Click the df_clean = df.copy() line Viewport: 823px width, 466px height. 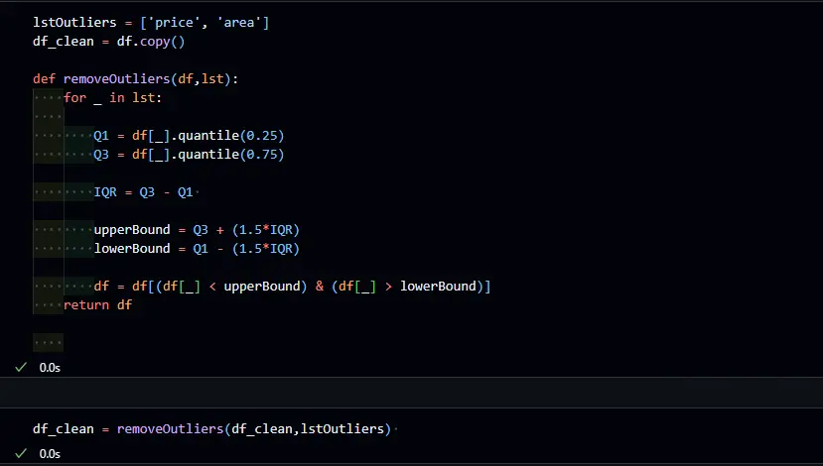coord(108,42)
